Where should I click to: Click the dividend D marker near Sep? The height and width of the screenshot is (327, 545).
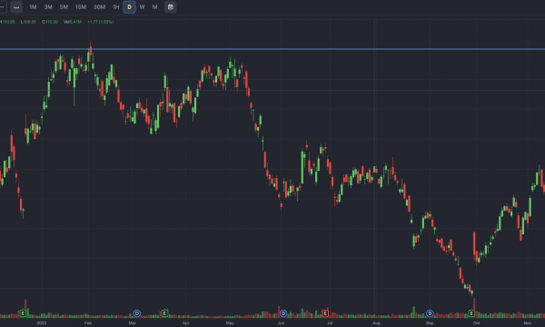[430, 313]
